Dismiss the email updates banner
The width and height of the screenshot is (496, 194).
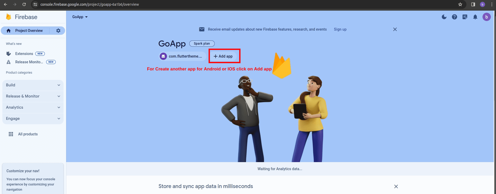(x=395, y=29)
